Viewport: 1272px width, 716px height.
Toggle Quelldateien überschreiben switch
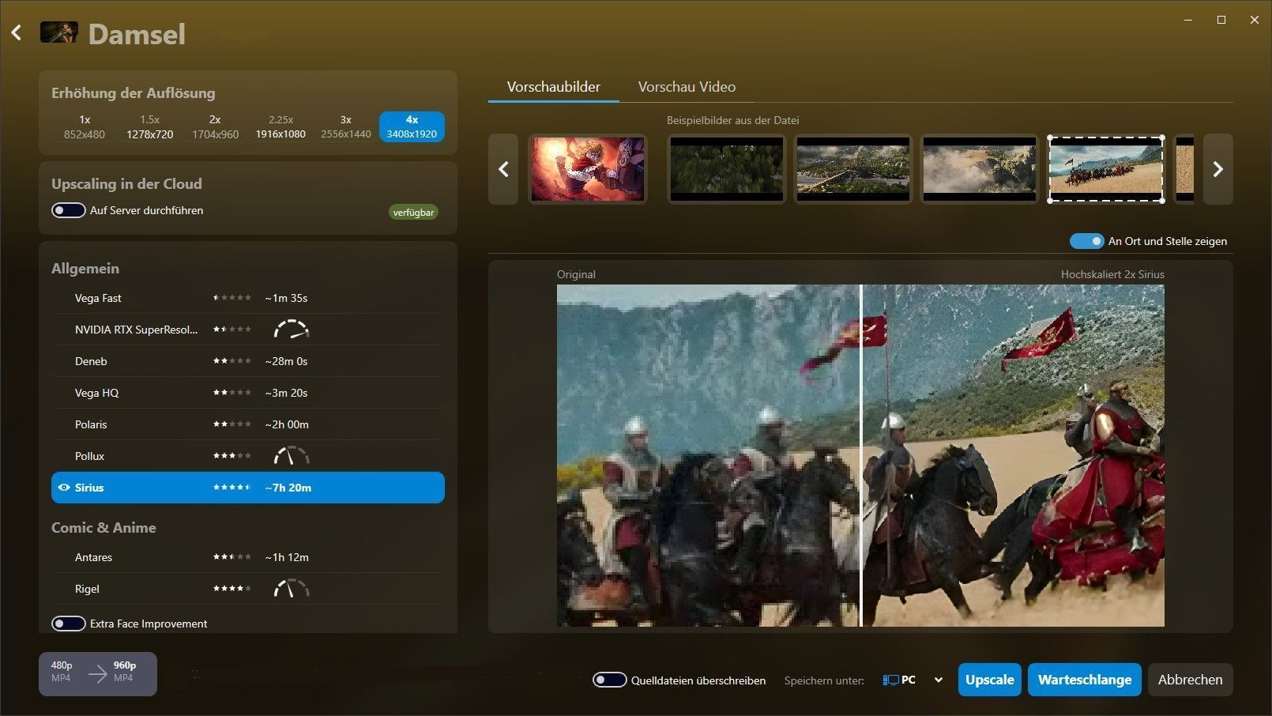pos(609,680)
